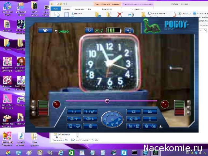The width and height of the screenshot is (208, 156).
Task: Toggle the middle small square right of right meter
Action: click(189, 108)
